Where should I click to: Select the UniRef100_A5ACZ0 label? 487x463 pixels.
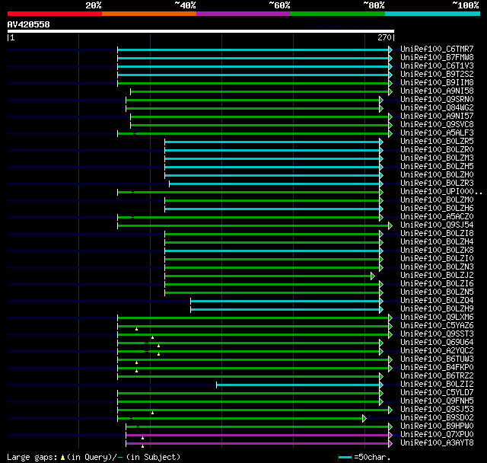pyautogui.click(x=437, y=217)
